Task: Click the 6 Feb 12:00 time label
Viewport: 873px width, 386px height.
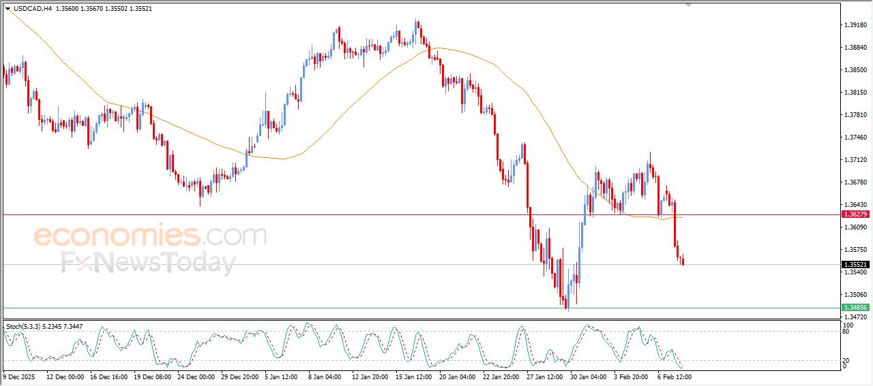Action: [674, 376]
